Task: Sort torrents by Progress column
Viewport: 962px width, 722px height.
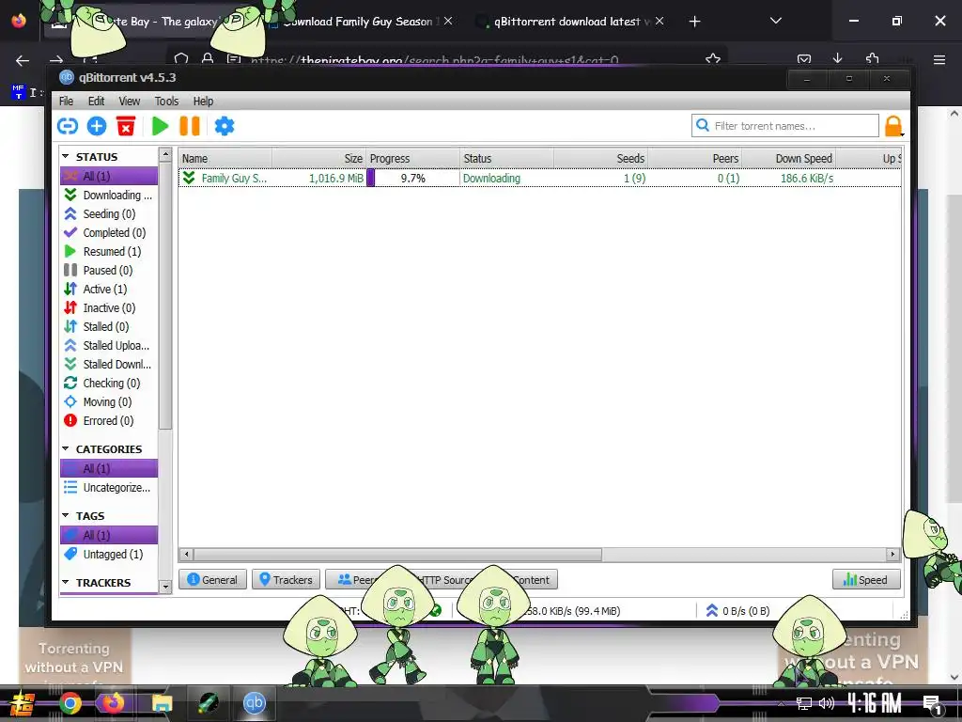Action: click(x=413, y=158)
